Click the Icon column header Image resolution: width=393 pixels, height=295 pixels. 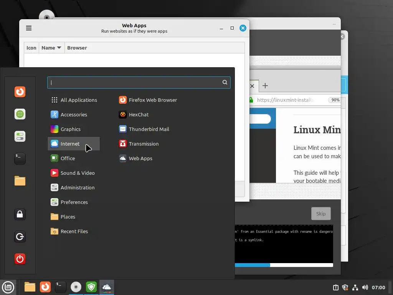(x=31, y=48)
